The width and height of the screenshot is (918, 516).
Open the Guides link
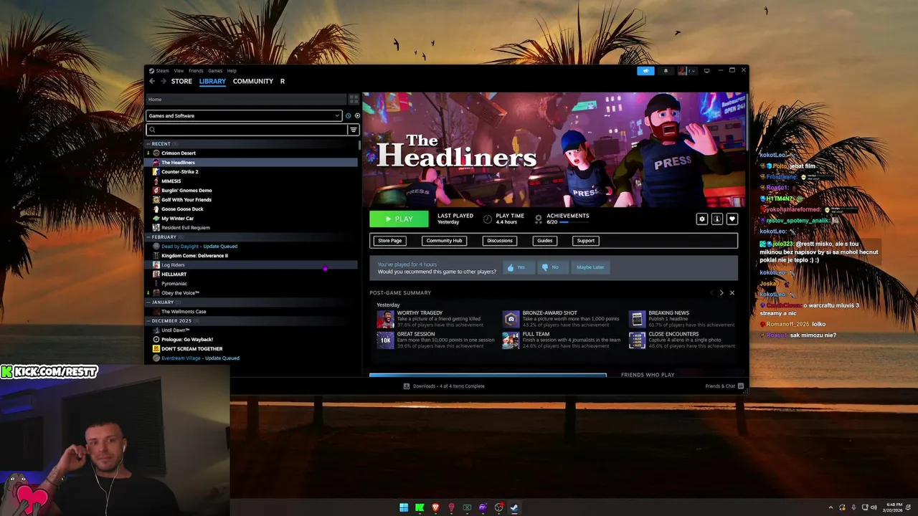point(544,241)
